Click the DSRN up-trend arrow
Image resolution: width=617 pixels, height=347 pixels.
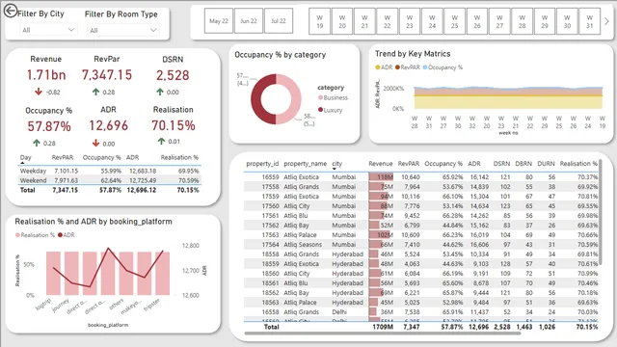tap(160, 92)
